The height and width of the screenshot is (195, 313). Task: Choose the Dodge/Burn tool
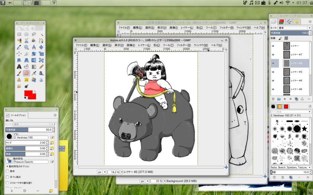pyautogui.click(x=26, y=86)
